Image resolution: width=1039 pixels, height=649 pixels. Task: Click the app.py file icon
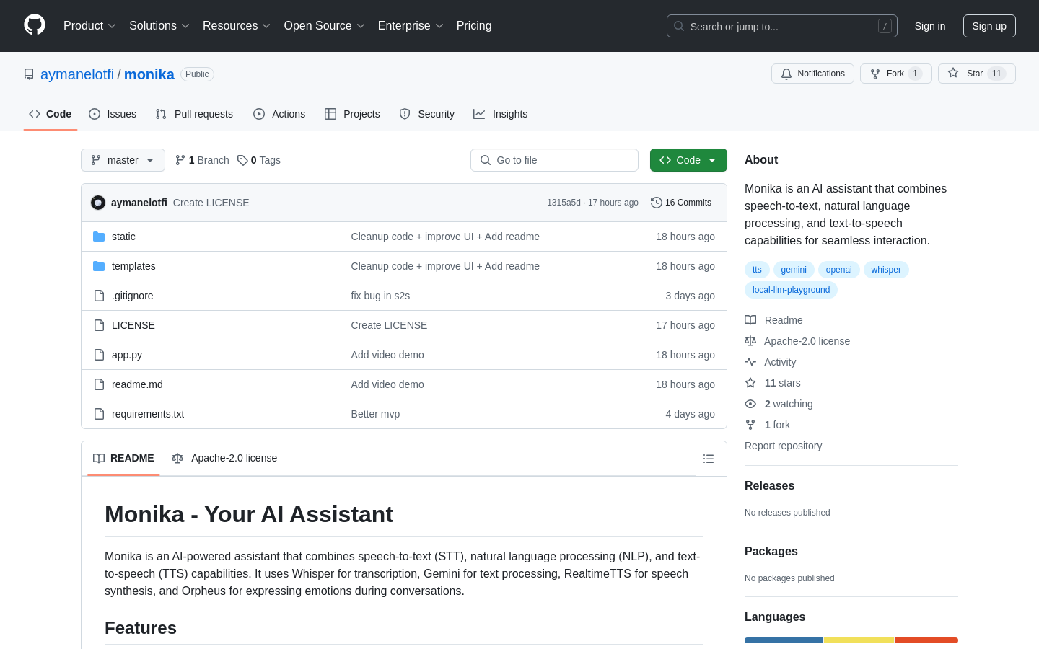[99, 355]
